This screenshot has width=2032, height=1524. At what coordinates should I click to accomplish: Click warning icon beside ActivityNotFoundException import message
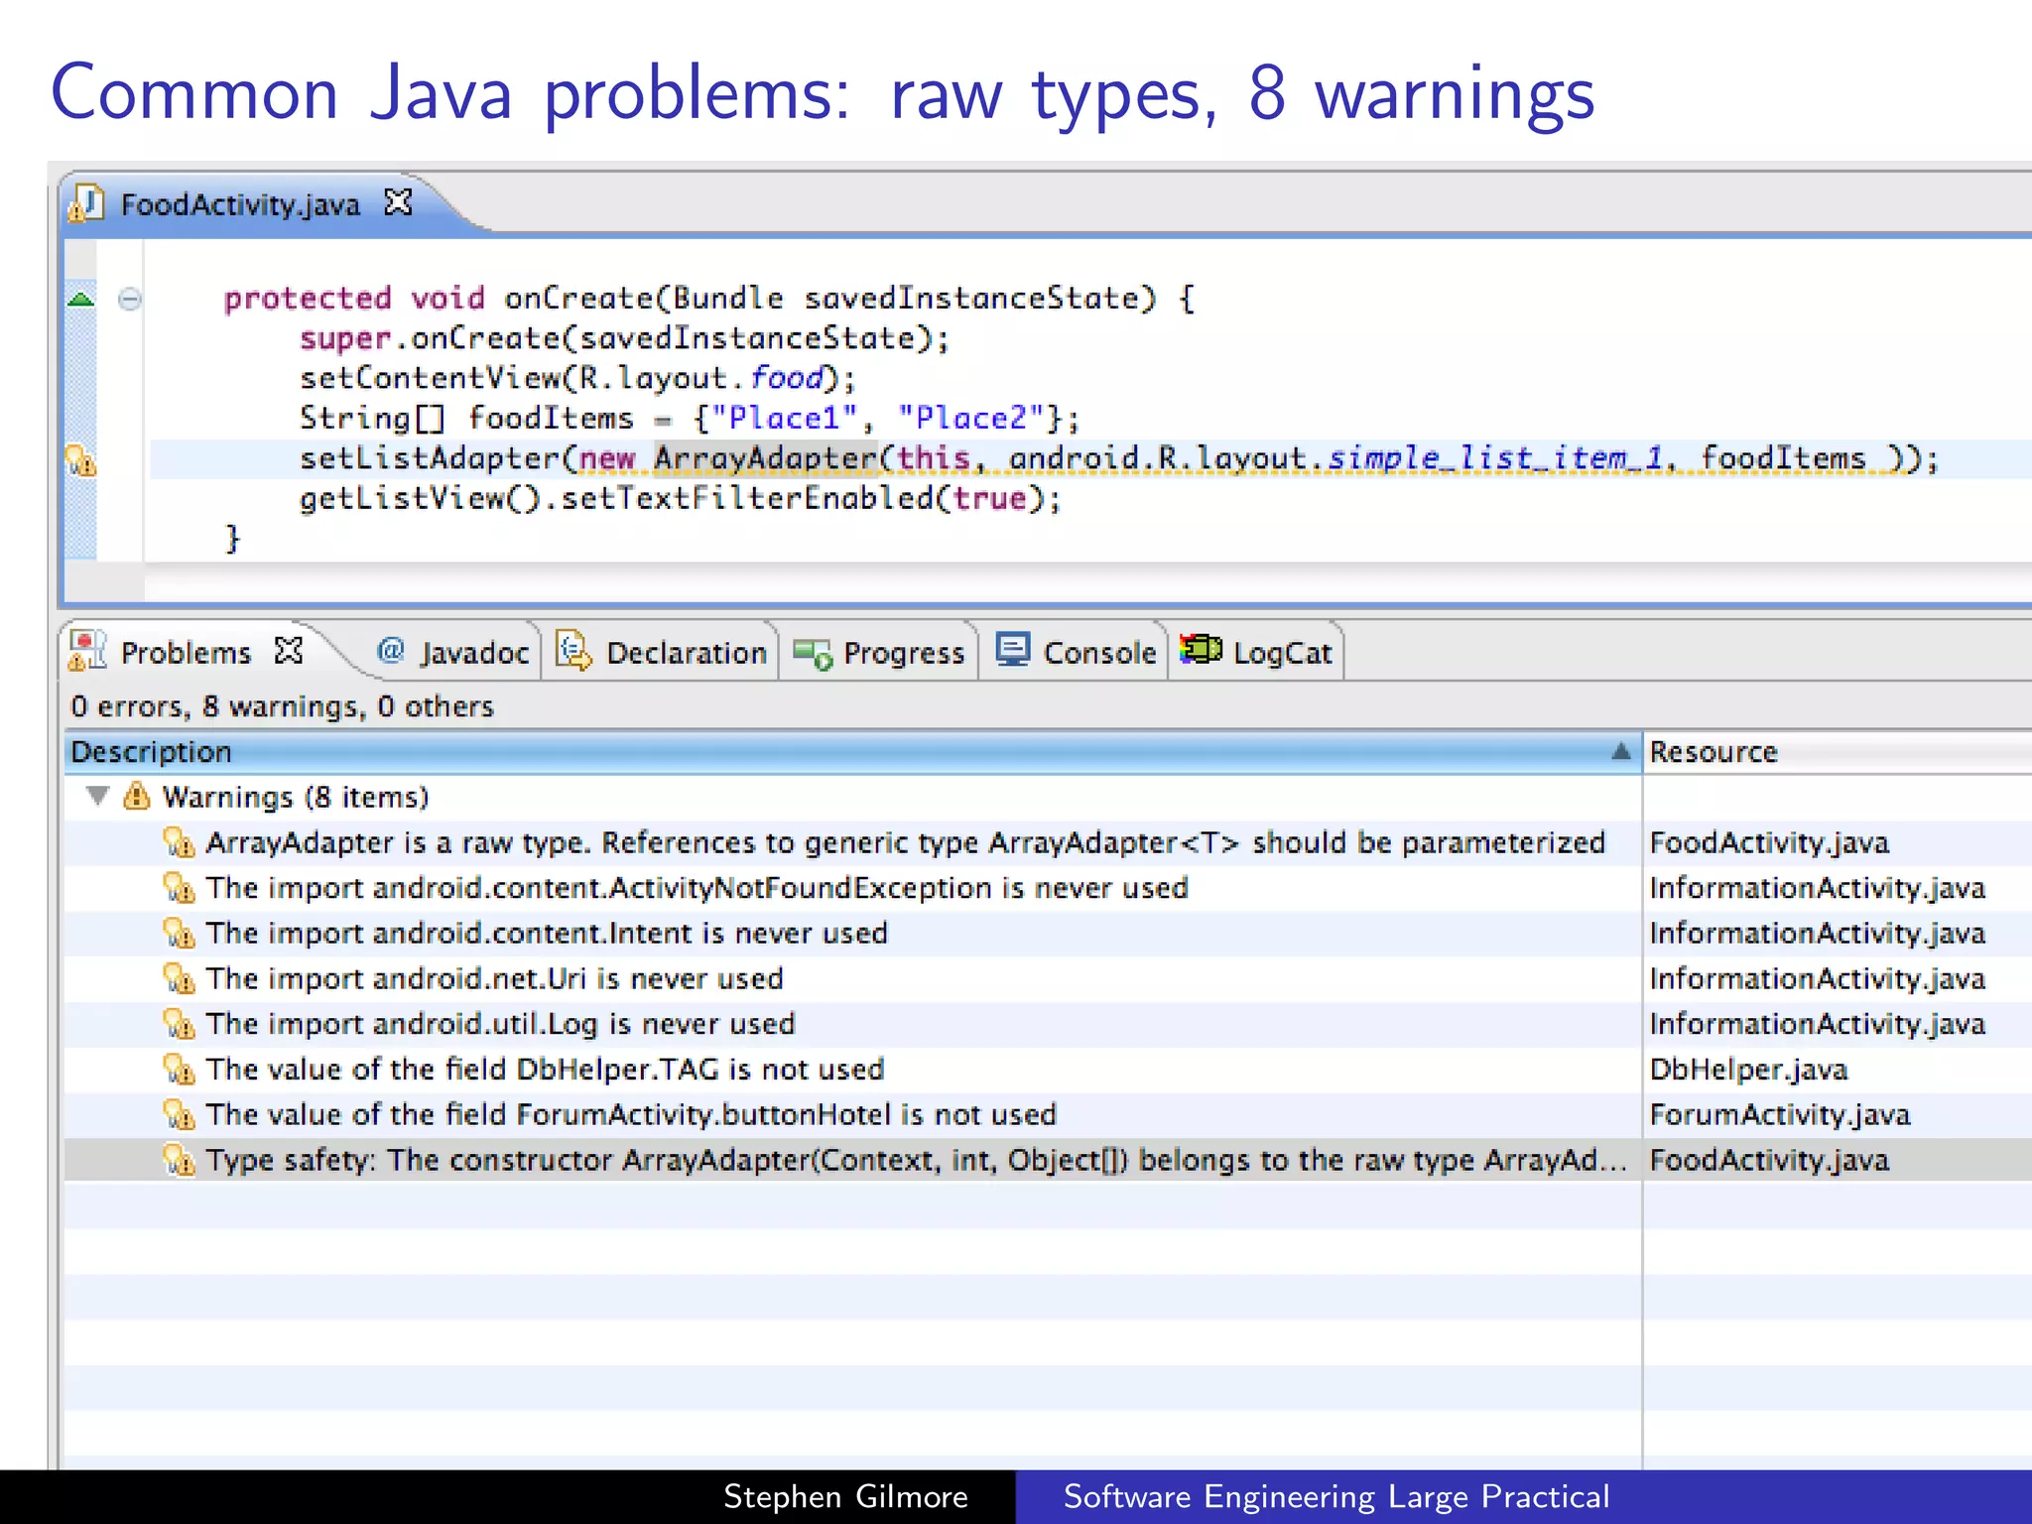click(179, 888)
